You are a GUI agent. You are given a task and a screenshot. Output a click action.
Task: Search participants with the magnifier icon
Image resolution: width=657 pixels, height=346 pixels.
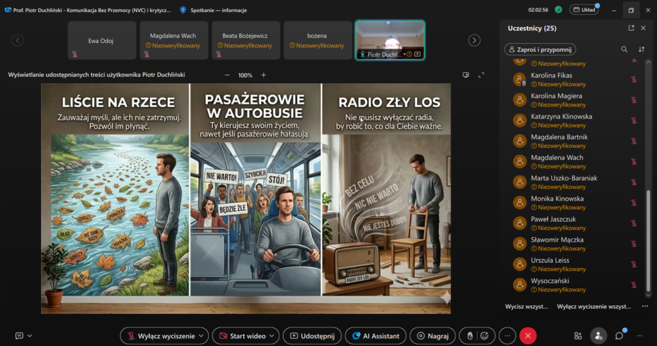[x=624, y=49]
